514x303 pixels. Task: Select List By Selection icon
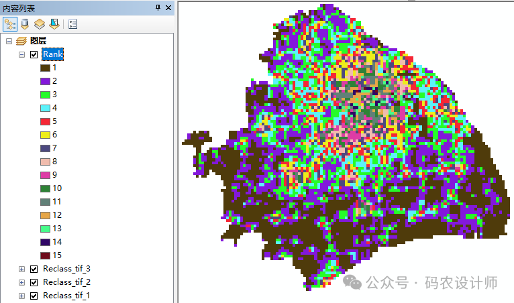54,24
